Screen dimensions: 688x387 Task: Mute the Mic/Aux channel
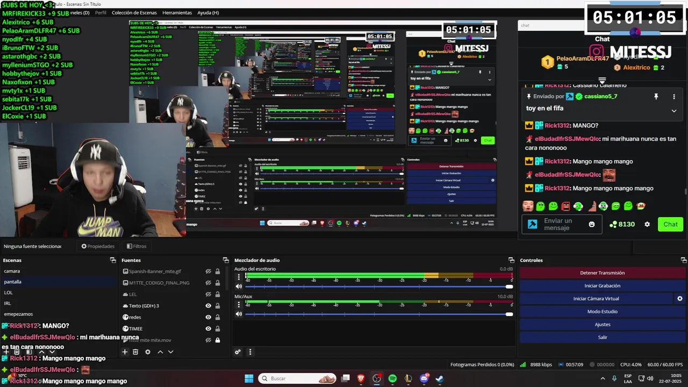[239, 314]
